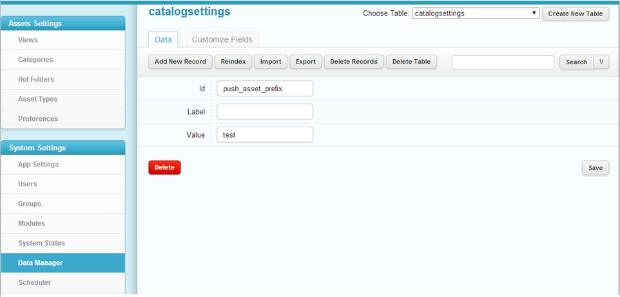Viewport: 620px width, 297px height.
Task: Select Data Manager in sidebar
Action: coord(63,263)
